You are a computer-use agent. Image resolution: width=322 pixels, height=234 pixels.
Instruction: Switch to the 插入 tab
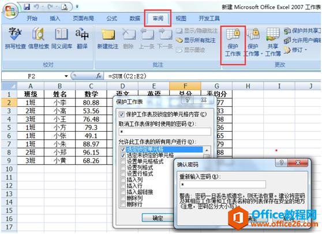tap(55, 18)
